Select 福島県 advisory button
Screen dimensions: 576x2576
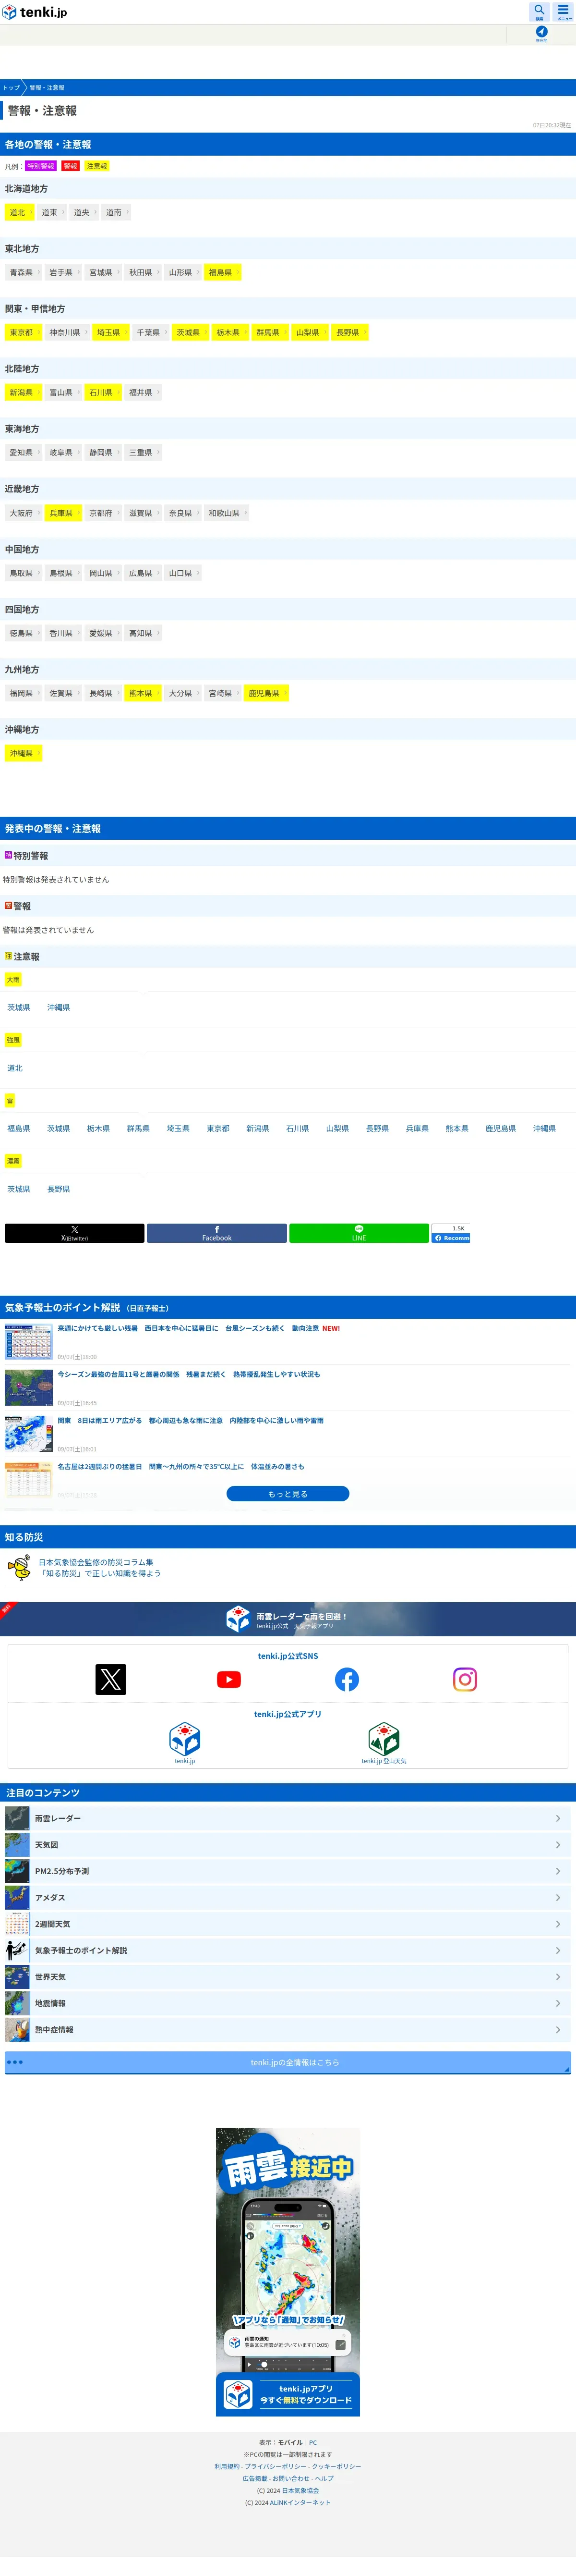point(223,273)
